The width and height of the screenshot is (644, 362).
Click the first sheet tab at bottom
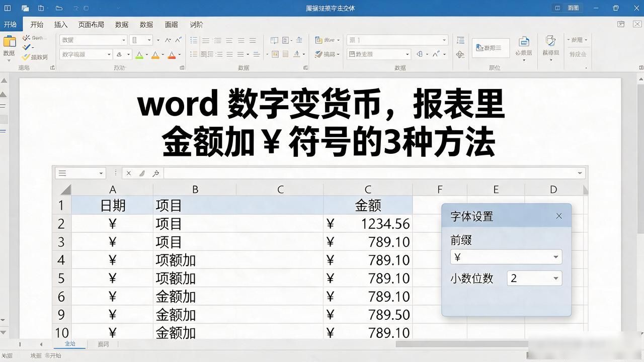[x=70, y=344]
